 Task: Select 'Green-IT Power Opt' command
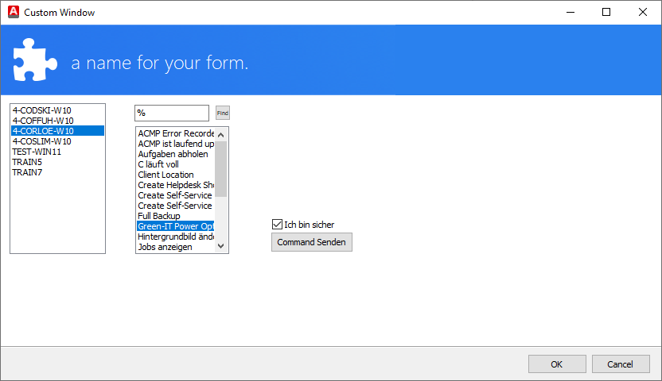pyautogui.click(x=176, y=226)
